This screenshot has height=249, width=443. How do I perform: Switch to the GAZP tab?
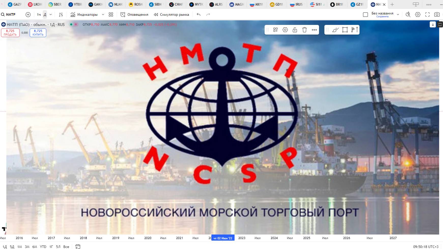(15, 4)
